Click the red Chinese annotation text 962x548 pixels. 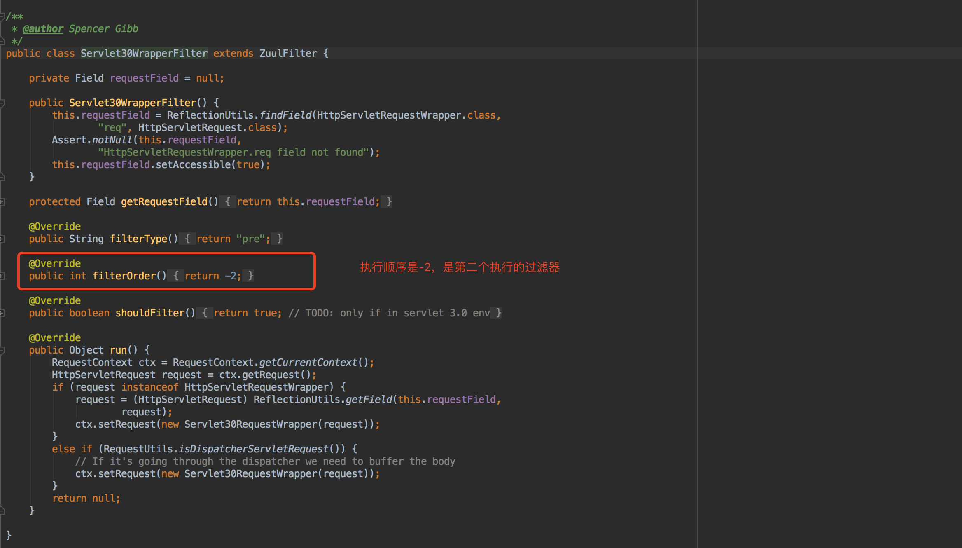coord(460,267)
